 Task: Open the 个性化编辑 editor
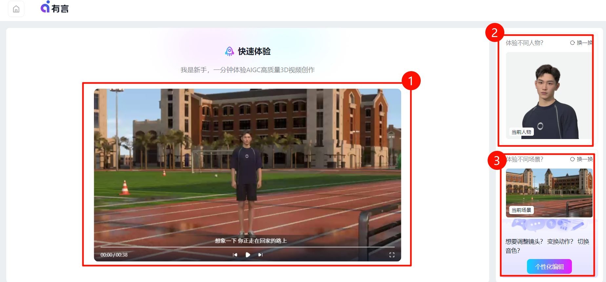(x=549, y=267)
